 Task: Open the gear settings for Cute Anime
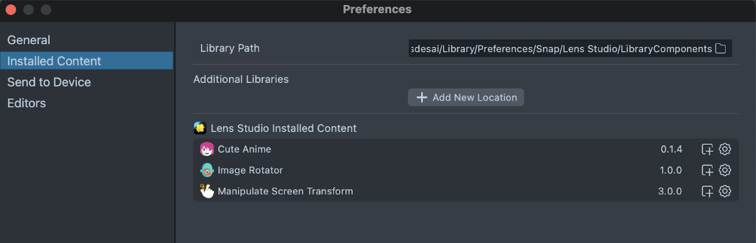click(x=724, y=149)
